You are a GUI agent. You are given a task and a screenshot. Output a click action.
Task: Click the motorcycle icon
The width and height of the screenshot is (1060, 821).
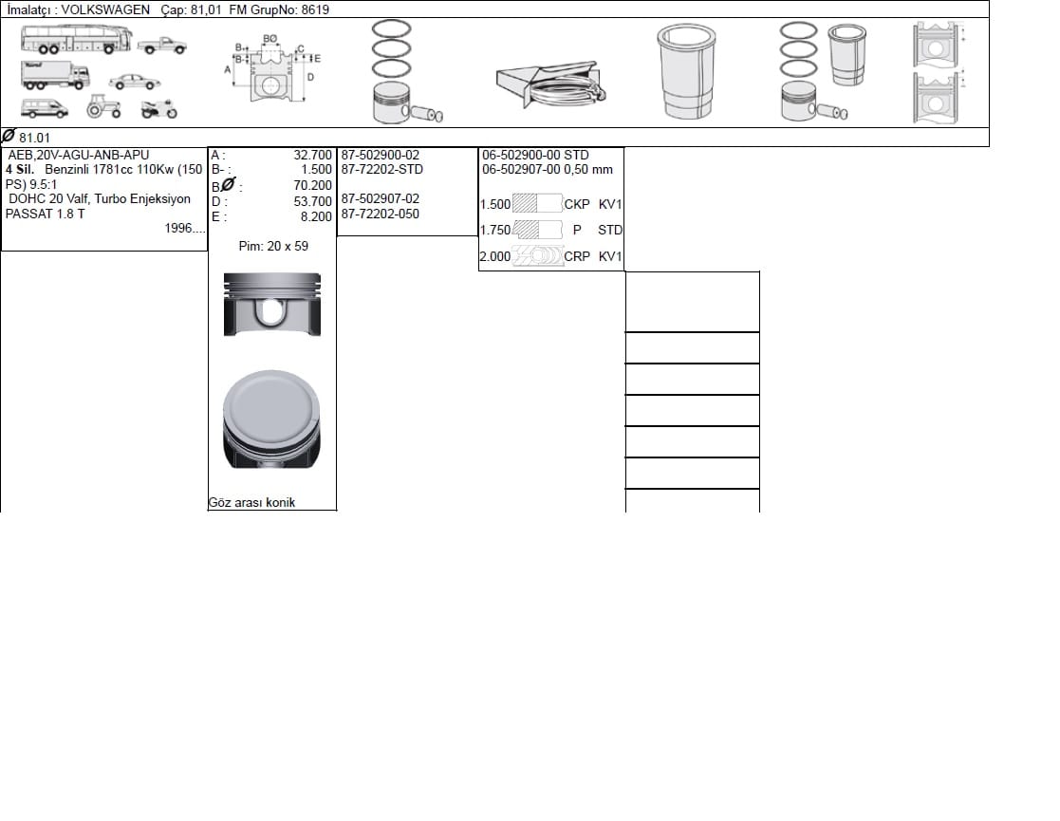click(159, 109)
